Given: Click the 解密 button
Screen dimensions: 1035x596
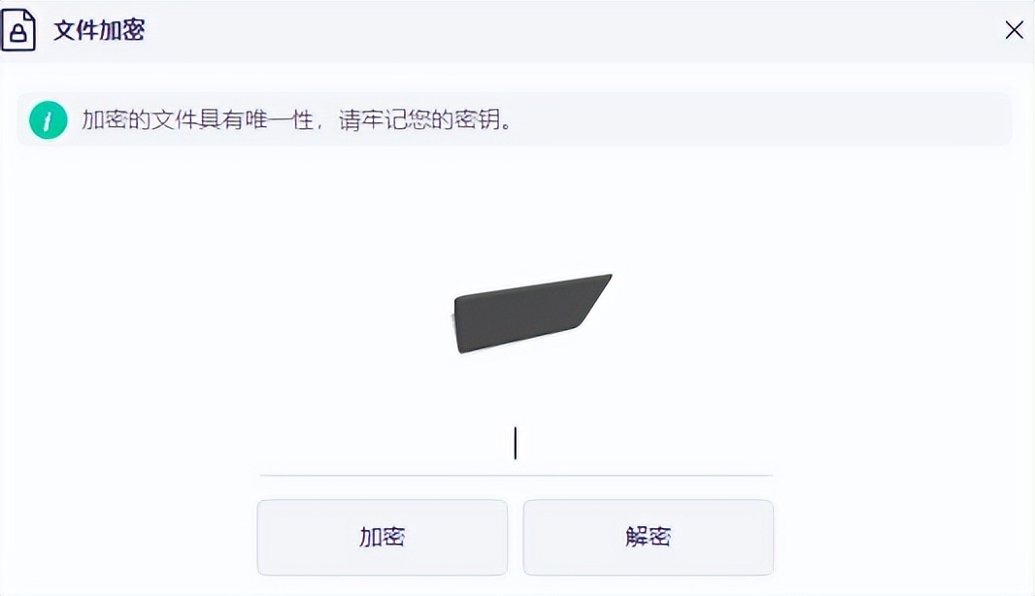Looking at the screenshot, I should [x=649, y=537].
